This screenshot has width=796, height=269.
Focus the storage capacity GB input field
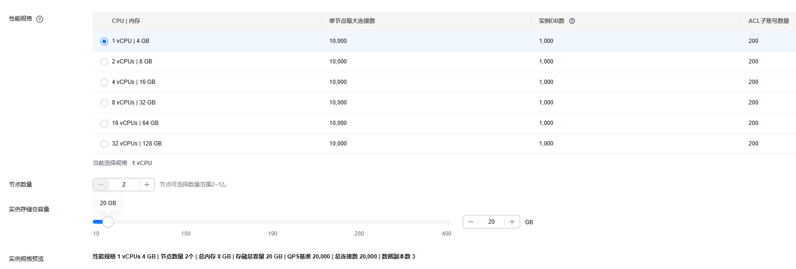click(x=491, y=222)
